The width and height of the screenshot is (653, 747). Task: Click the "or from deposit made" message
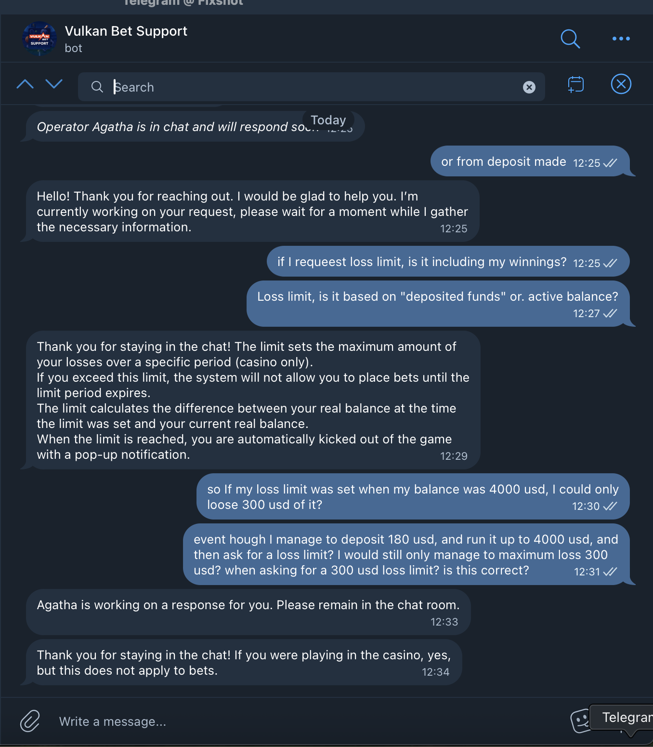(x=529, y=161)
